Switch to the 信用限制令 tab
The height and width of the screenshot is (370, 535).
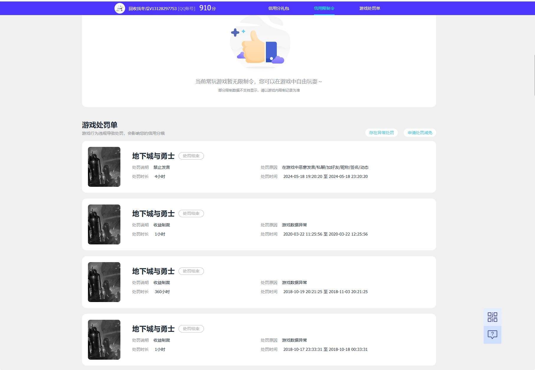[324, 8]
